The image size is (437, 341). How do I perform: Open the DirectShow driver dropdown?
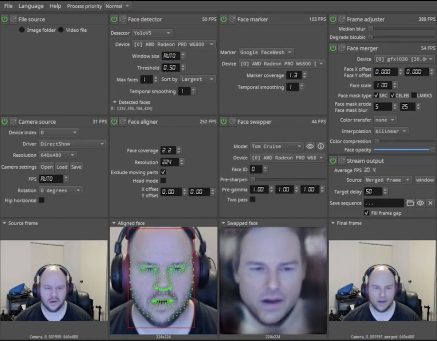(x=72, y=144)
